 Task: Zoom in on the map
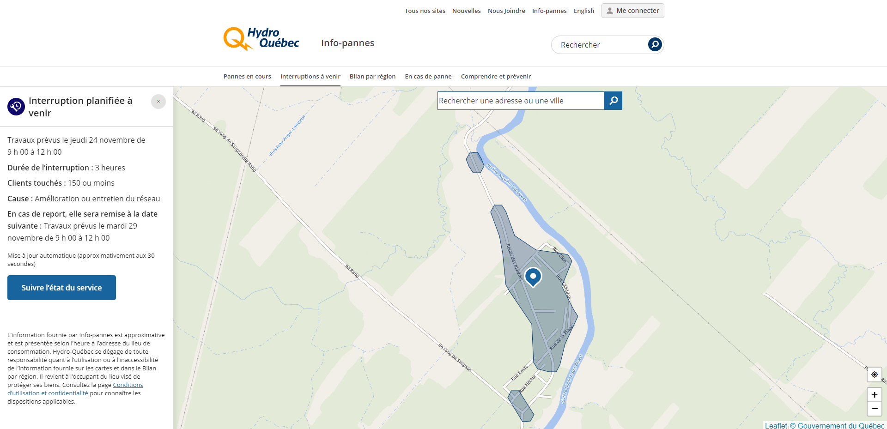[874, 395]
